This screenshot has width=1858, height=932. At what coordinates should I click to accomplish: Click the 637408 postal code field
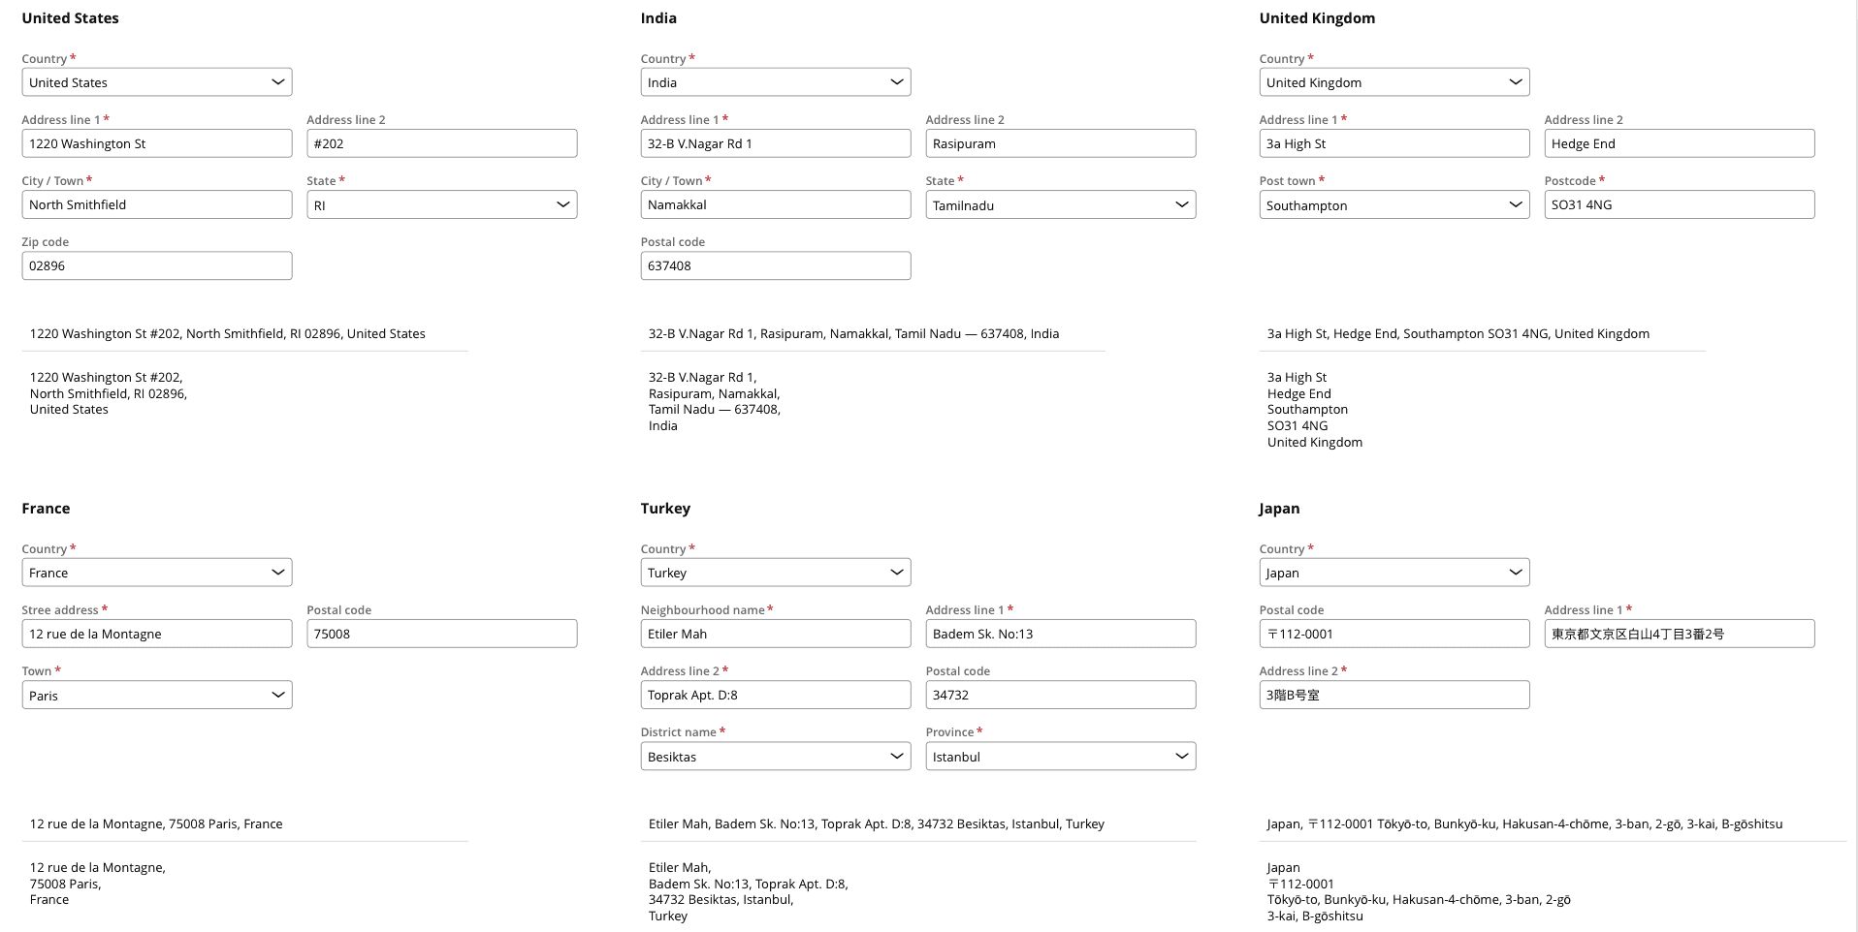(776, 265)
